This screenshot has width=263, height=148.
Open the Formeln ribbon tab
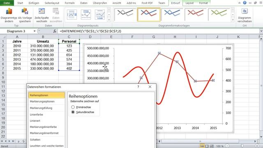pos(69,3)
